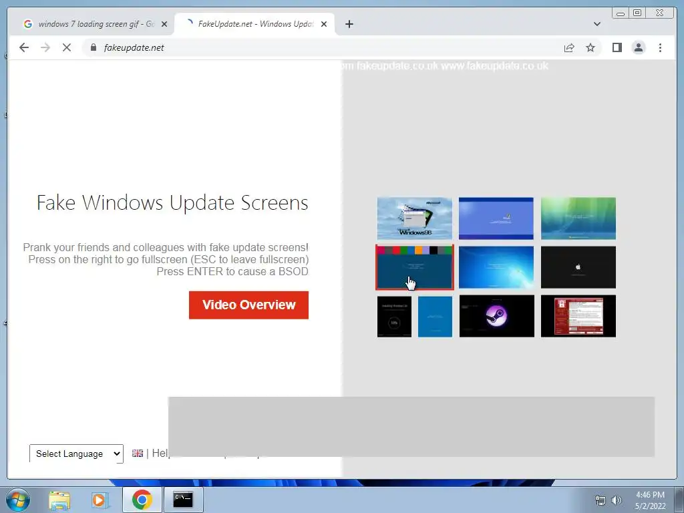Click the forward navigation arrow

coord(45,47)
